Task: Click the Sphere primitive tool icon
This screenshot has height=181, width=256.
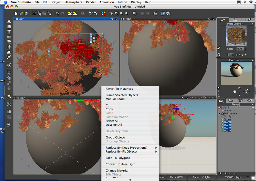Action: [9, 27]
